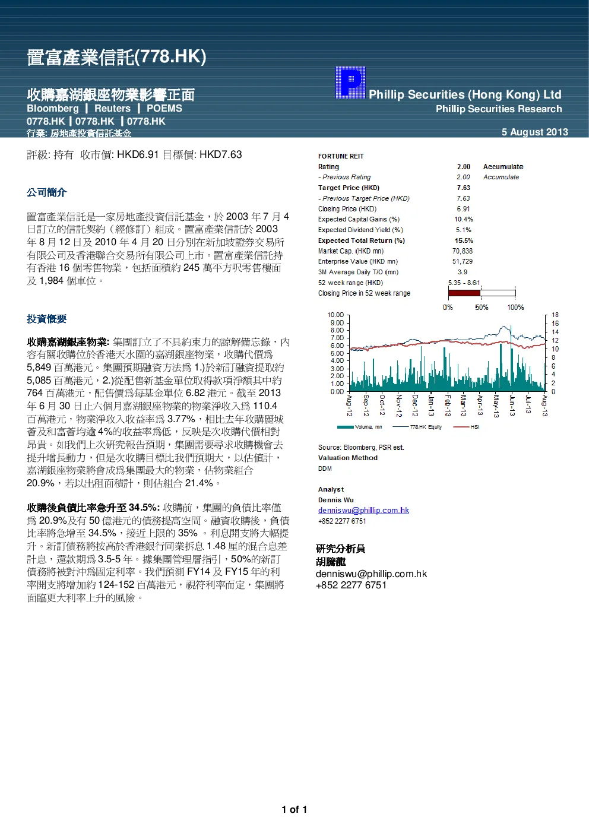Click the Enterprise Value figure 51,729

click(463, 261)
